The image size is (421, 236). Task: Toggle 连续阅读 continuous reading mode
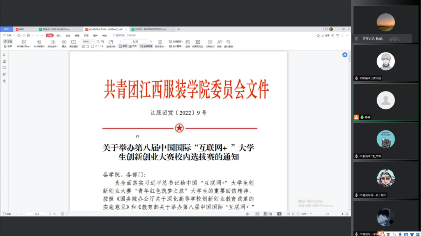click(x=147, y=46)
